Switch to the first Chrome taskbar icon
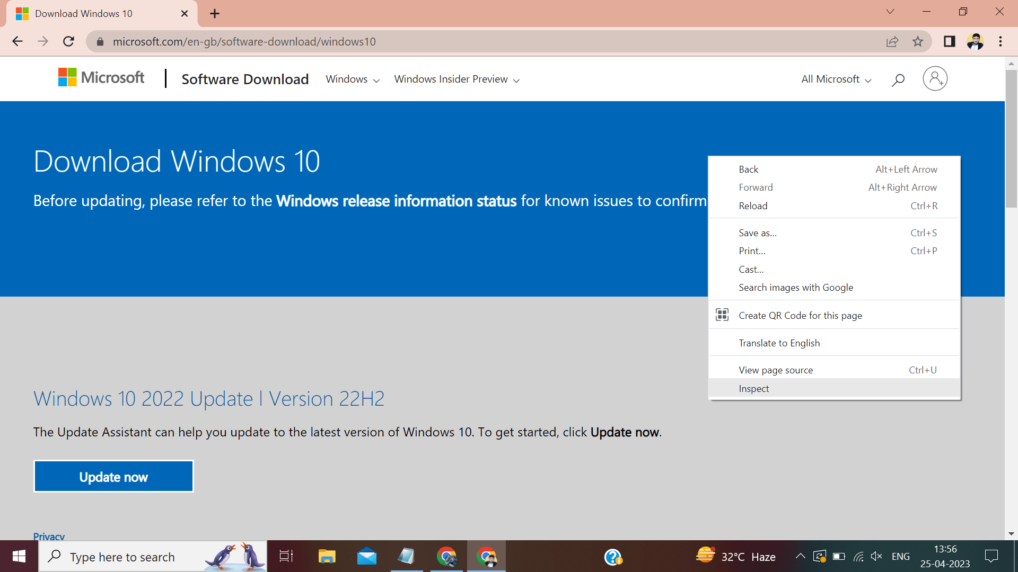This screenshot has height=572, width=1018. point(446,557)
